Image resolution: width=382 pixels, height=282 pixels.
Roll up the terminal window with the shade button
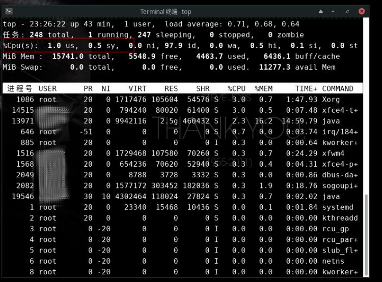coord(321,11)
